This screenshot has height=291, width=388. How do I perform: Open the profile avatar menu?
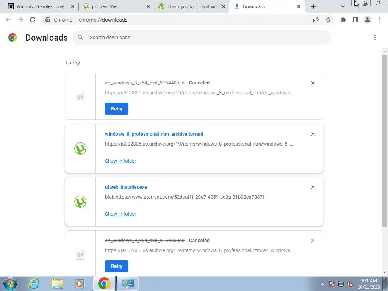pyautogui.click(x=368, y=20)
